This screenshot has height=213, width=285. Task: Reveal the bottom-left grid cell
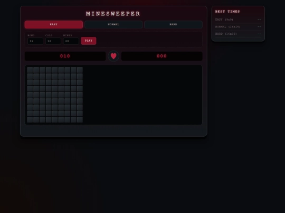click(30, 120)
